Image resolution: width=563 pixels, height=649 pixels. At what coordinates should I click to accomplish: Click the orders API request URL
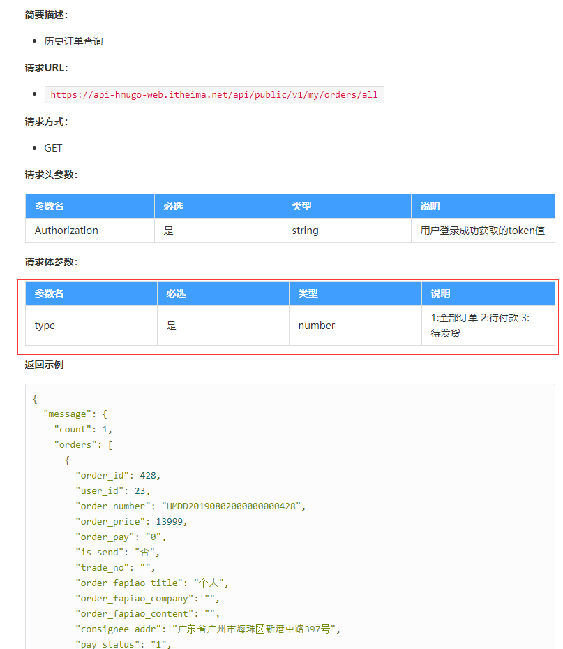point(211,94)
